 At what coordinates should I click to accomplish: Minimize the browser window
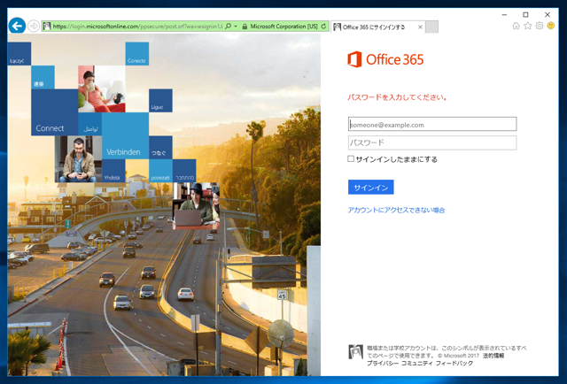tap(504, 15)
